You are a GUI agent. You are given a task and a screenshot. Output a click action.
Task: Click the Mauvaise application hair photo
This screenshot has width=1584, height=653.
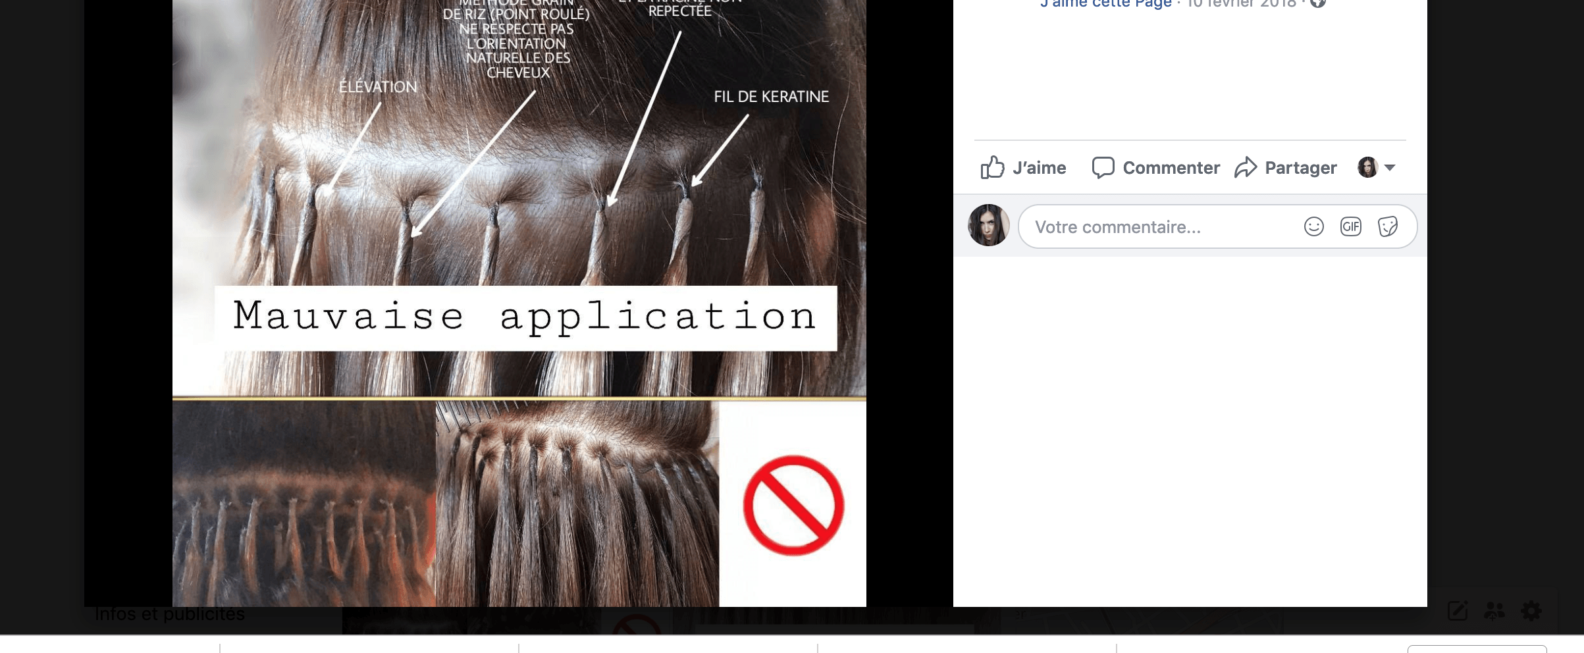tap(519, 303)
